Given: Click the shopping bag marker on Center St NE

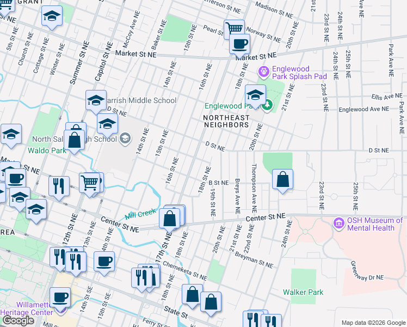Looking at the screenshot, I should tap(170, 219).
